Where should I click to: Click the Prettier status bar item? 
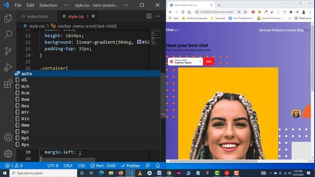(x=130, y=166)
